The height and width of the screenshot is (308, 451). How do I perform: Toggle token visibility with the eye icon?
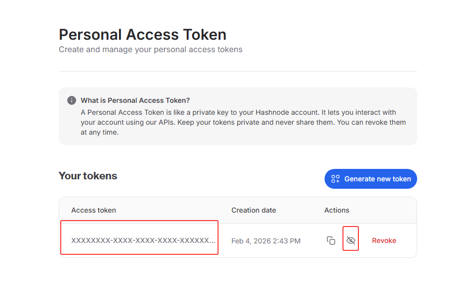tap(351, 240)
